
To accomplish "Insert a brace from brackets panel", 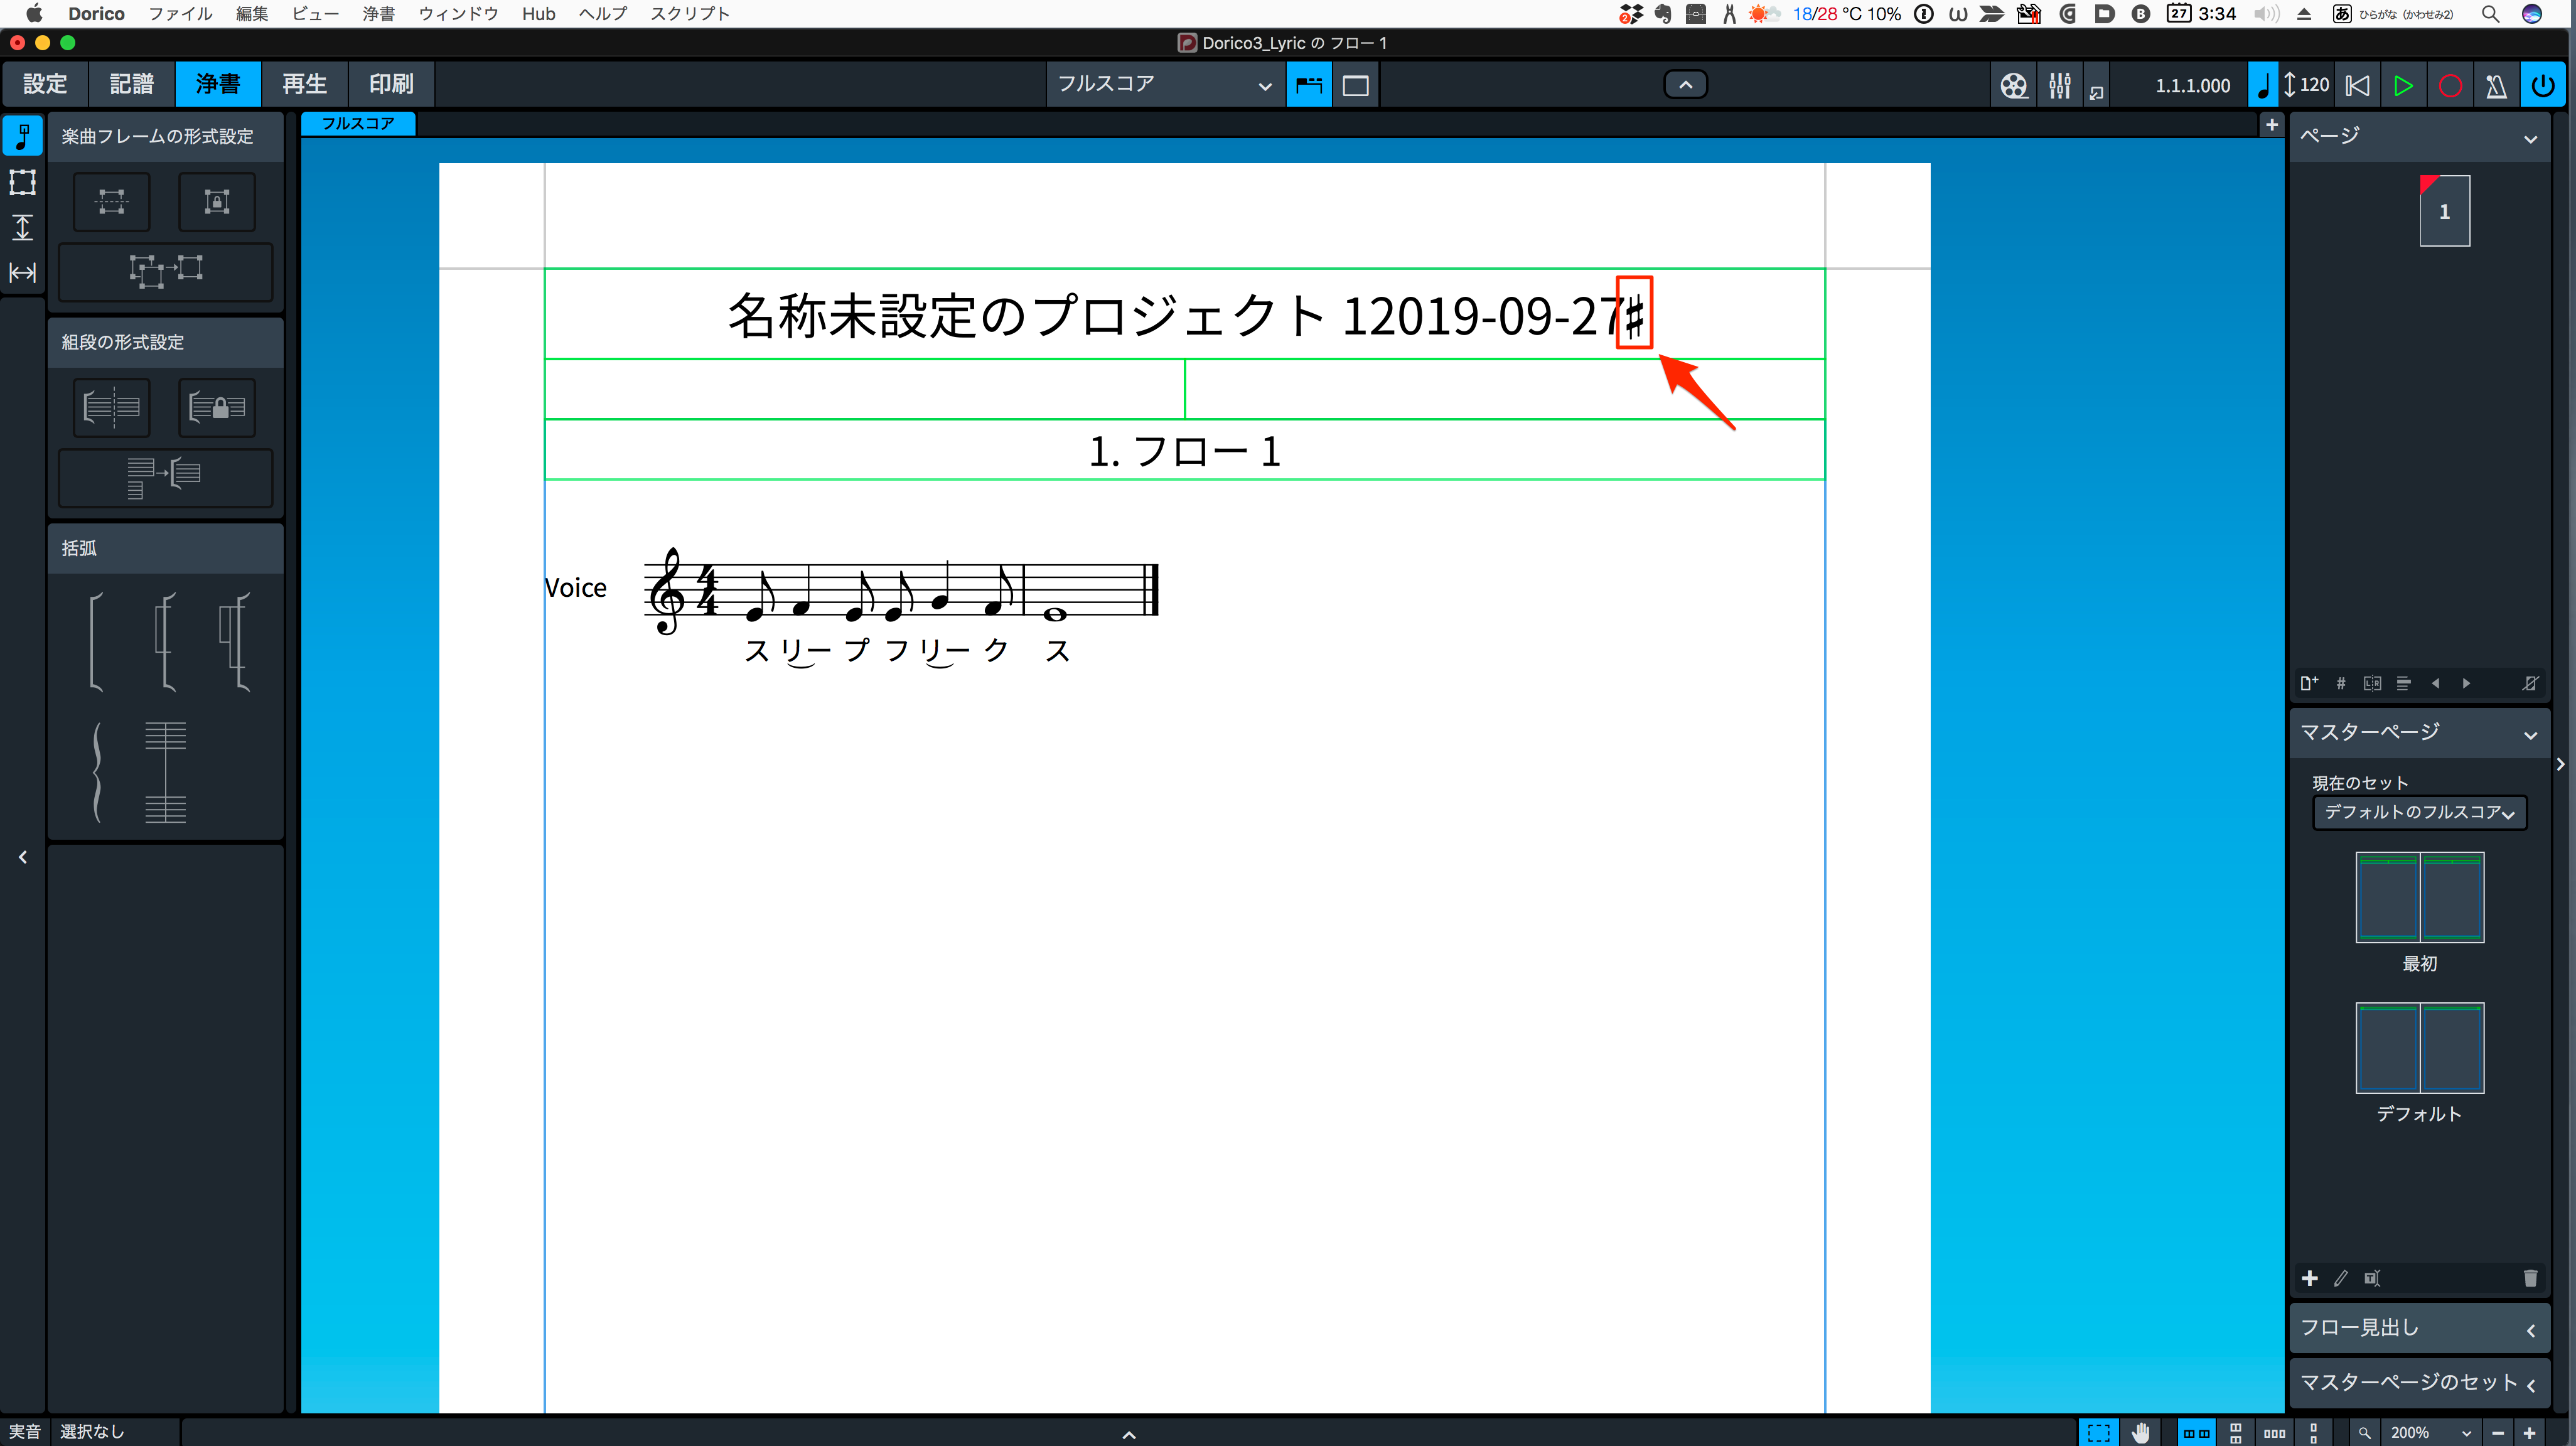I will coord(96,772).
